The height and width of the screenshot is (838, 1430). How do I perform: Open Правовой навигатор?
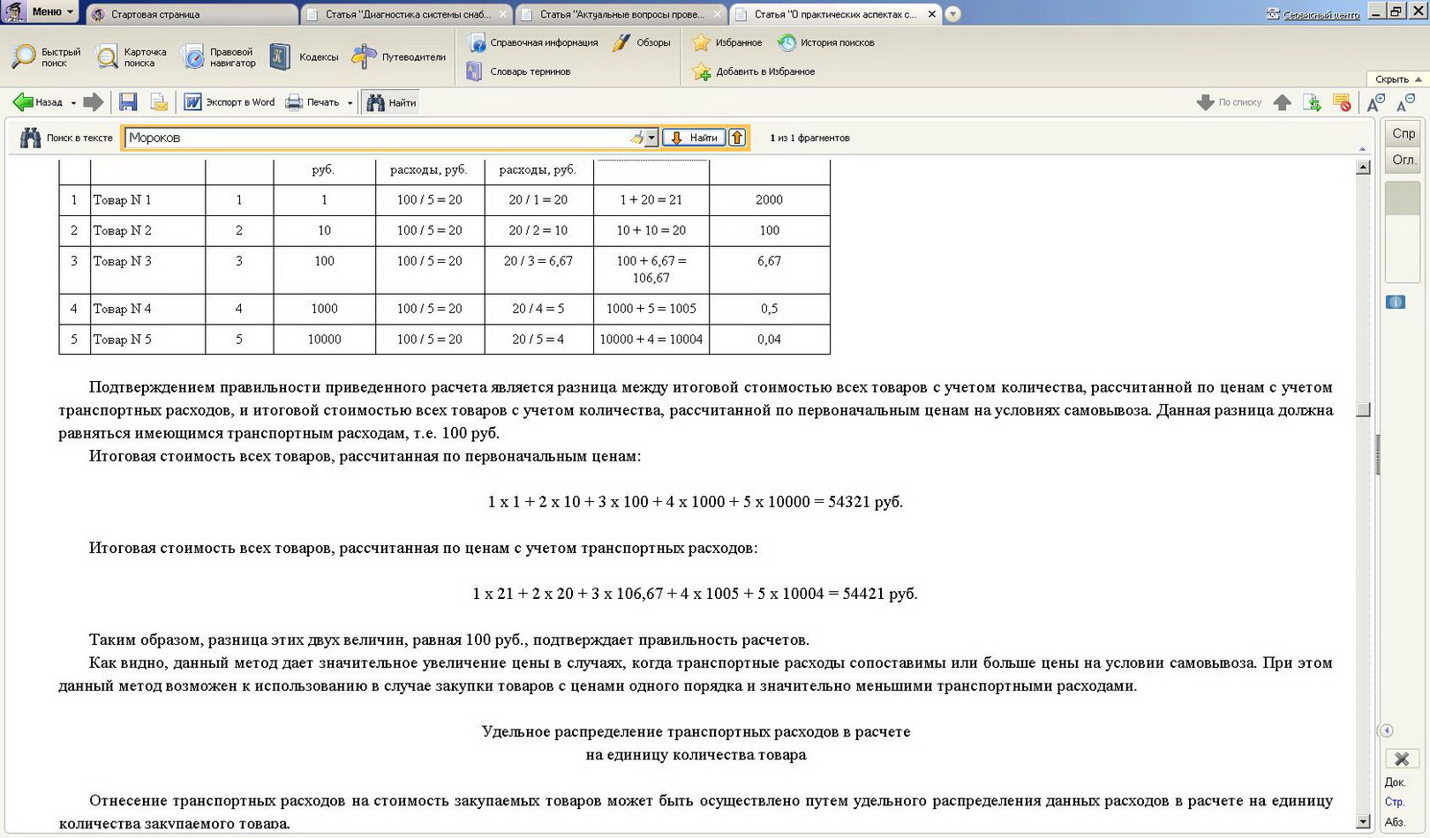pyautogui.click(x=218, y=57)
